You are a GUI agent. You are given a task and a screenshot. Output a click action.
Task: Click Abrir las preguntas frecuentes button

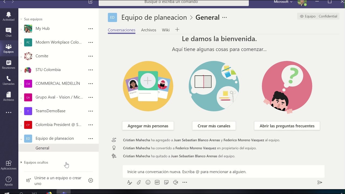point(287,126)
